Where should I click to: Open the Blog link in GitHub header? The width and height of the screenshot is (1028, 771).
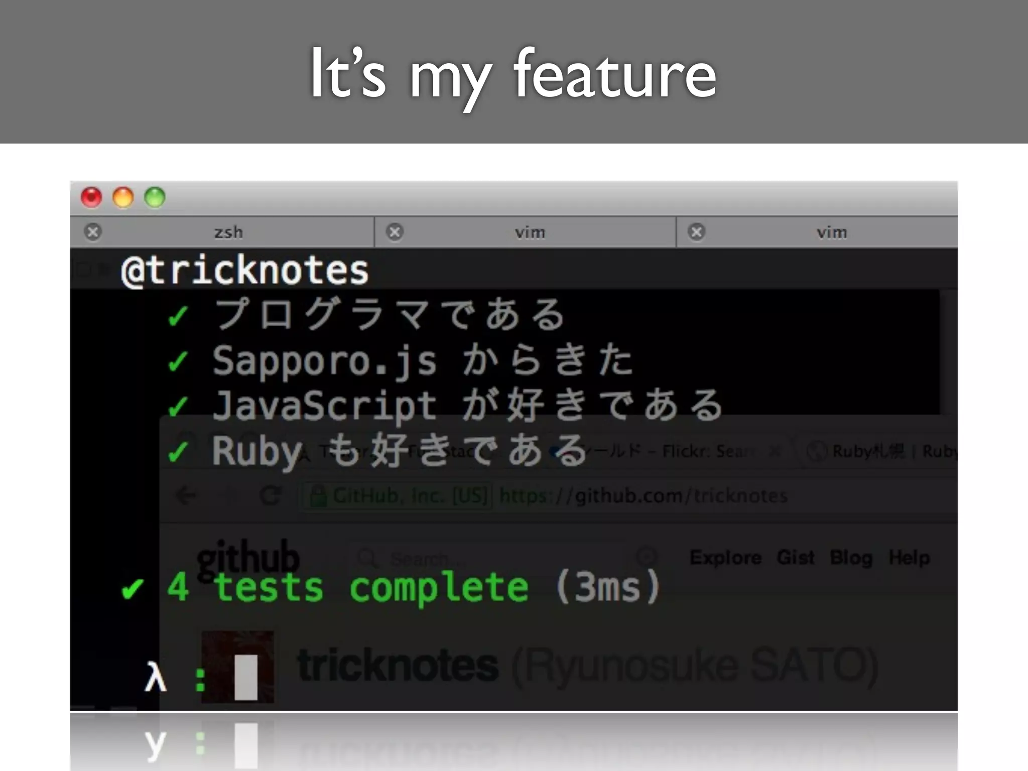click(x=851, y=558)
